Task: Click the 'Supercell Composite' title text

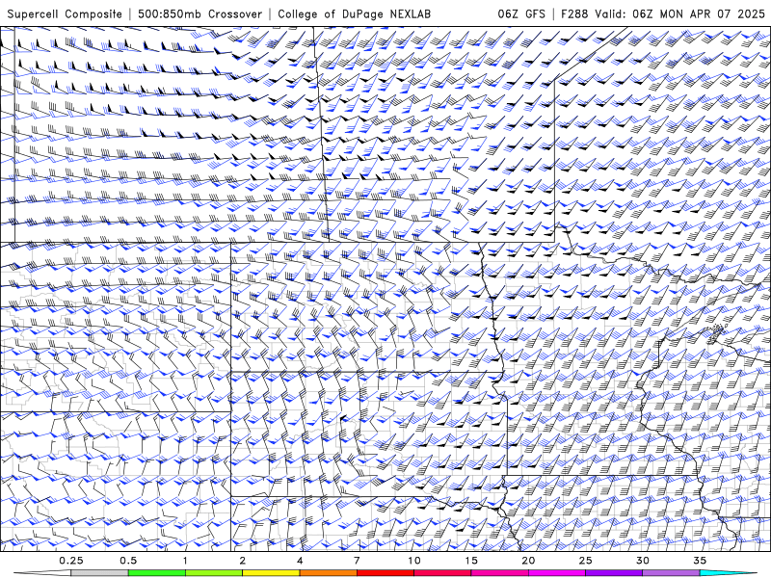Action: coord(65,13)
